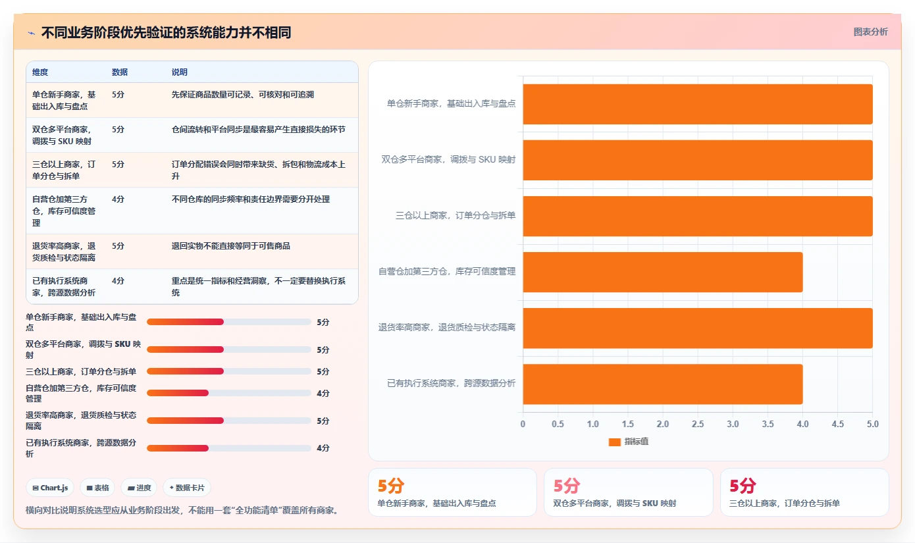Click chart axis label 自营仓加第三方仓，库存可信度管理
This screenshot has width=915, height=543.
click(x=447, y=271)
